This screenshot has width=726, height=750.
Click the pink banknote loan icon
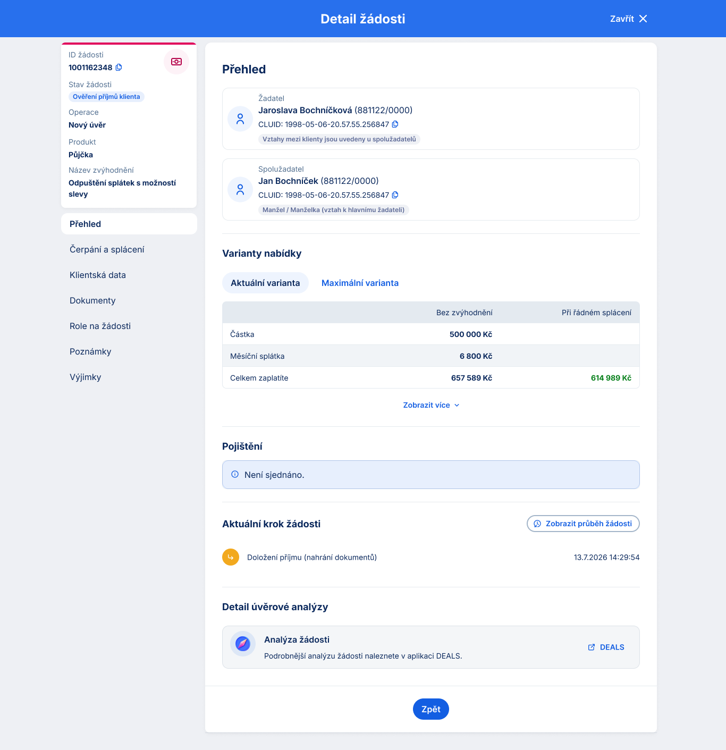coord(176,62)
